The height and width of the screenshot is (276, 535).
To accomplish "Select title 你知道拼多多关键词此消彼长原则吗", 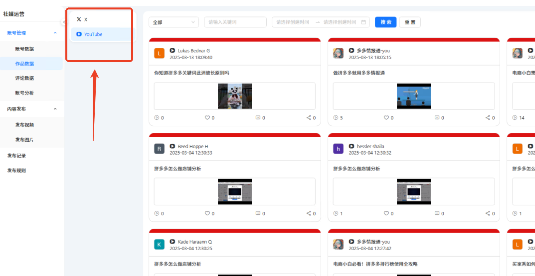I will click(x=192, y=73).
